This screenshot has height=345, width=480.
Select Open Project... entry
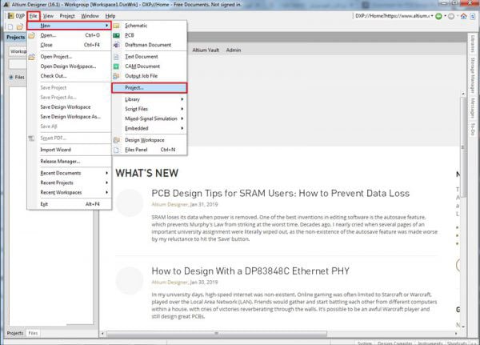(x=70, y=57)
